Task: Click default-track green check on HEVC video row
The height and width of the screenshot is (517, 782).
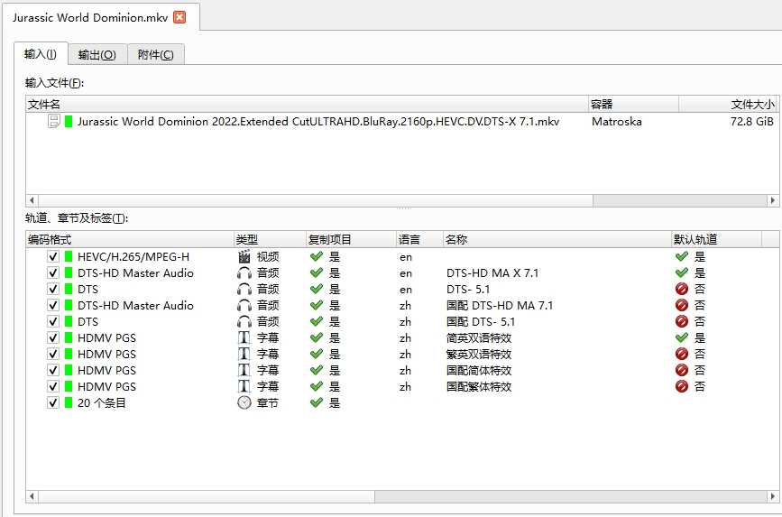Action: coord(681,256)
